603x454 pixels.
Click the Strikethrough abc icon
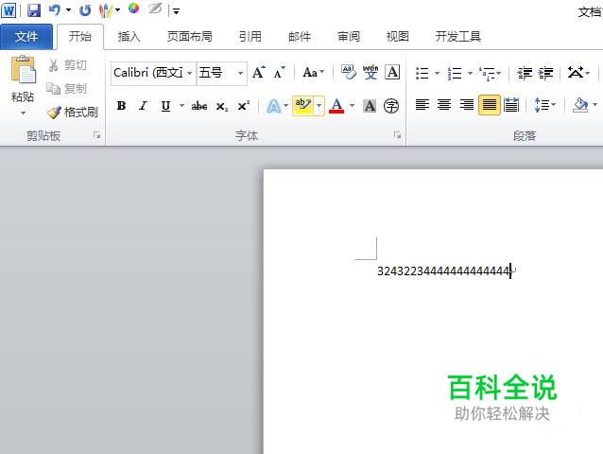pos(199,106)
